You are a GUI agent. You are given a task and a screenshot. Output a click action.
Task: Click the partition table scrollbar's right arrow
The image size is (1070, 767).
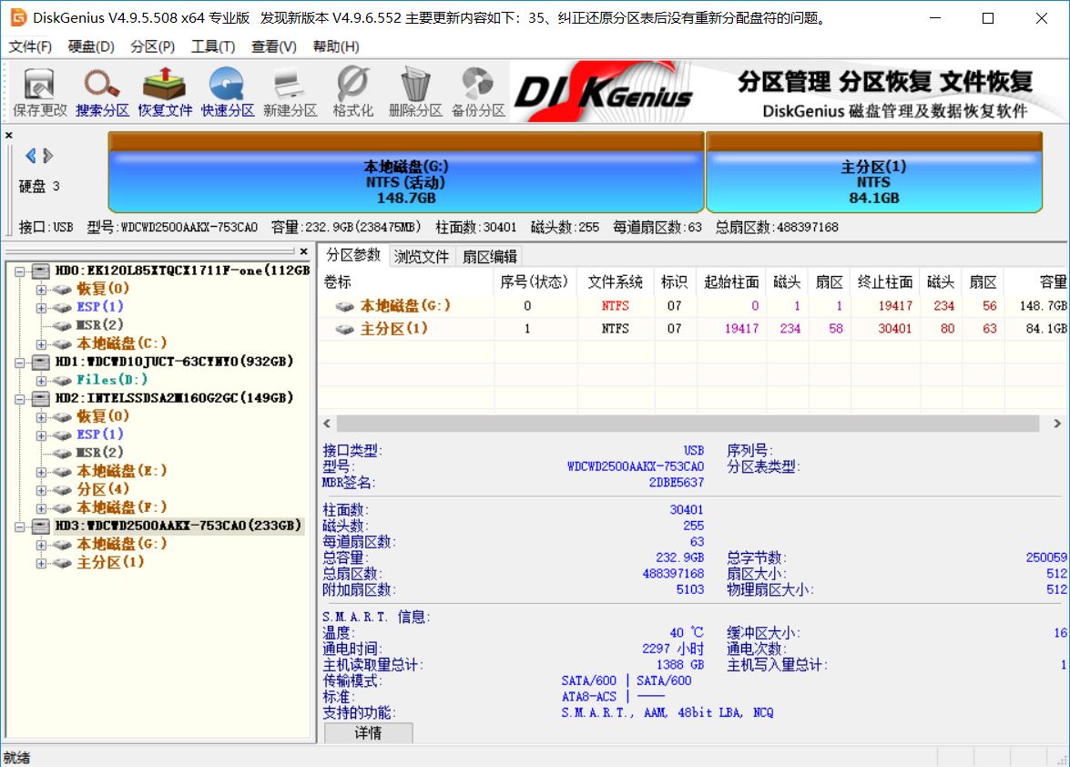(x=1057, y=424)
